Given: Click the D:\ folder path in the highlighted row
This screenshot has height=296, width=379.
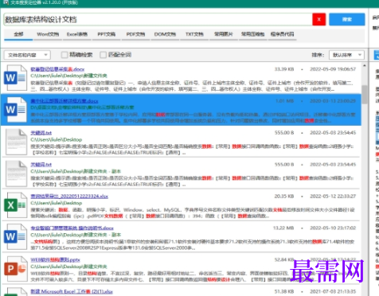Looking at the screenshot, I should point(82,107).
